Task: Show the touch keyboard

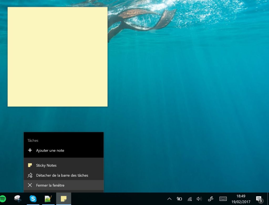Action: point(223,199)
